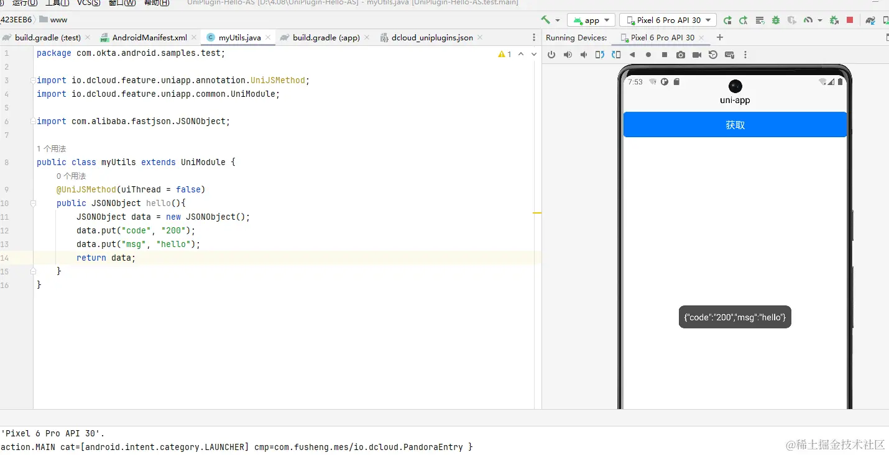Image resolution: width=889 pixels, height=455 pixels.
Task: Click the 'return data;' code line
Action: [106, 258]
